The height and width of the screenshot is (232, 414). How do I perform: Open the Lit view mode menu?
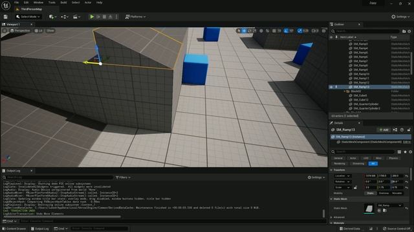pos(39,31)
